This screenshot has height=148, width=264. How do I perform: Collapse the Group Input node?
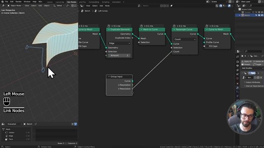tap(109, 77)
